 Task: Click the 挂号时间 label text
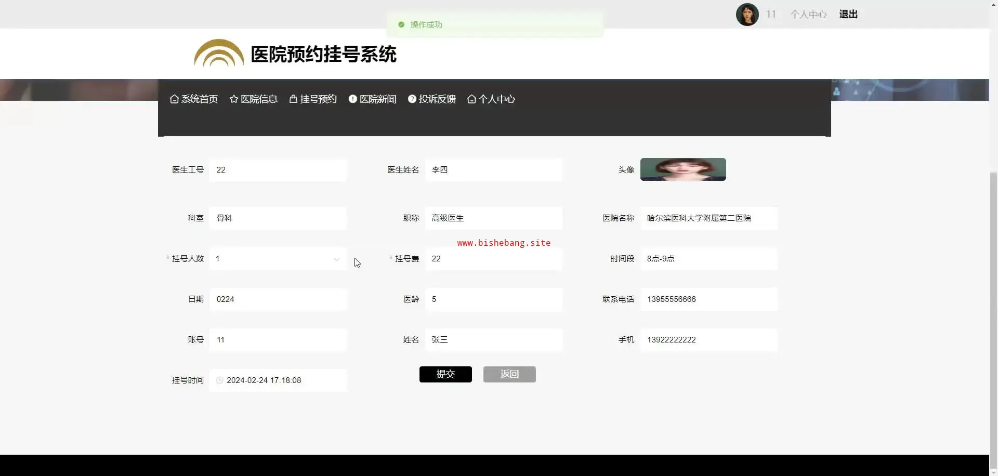[x=188, y=380]
